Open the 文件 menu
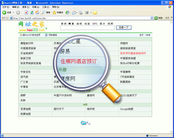174x138 pixels. coord(6,7)
